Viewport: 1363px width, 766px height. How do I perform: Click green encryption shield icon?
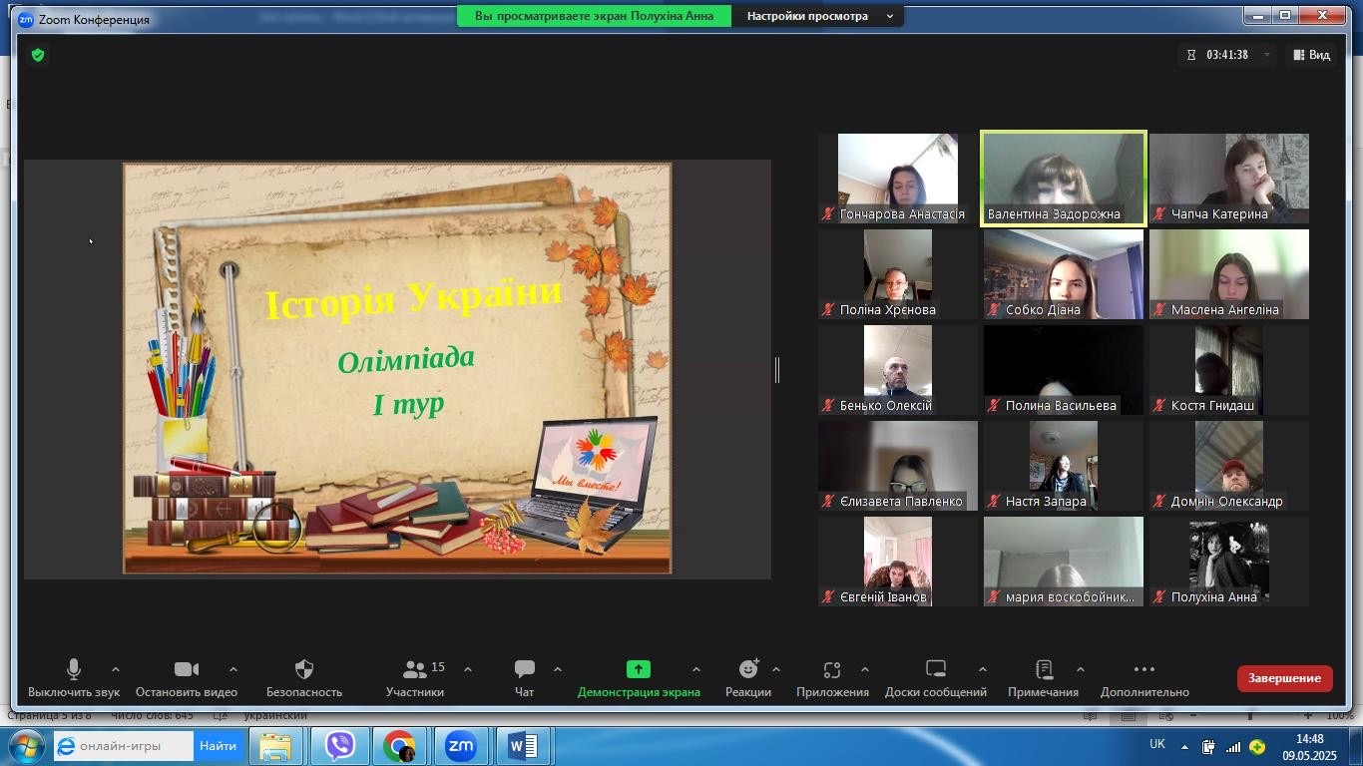[x=38, y=55]
